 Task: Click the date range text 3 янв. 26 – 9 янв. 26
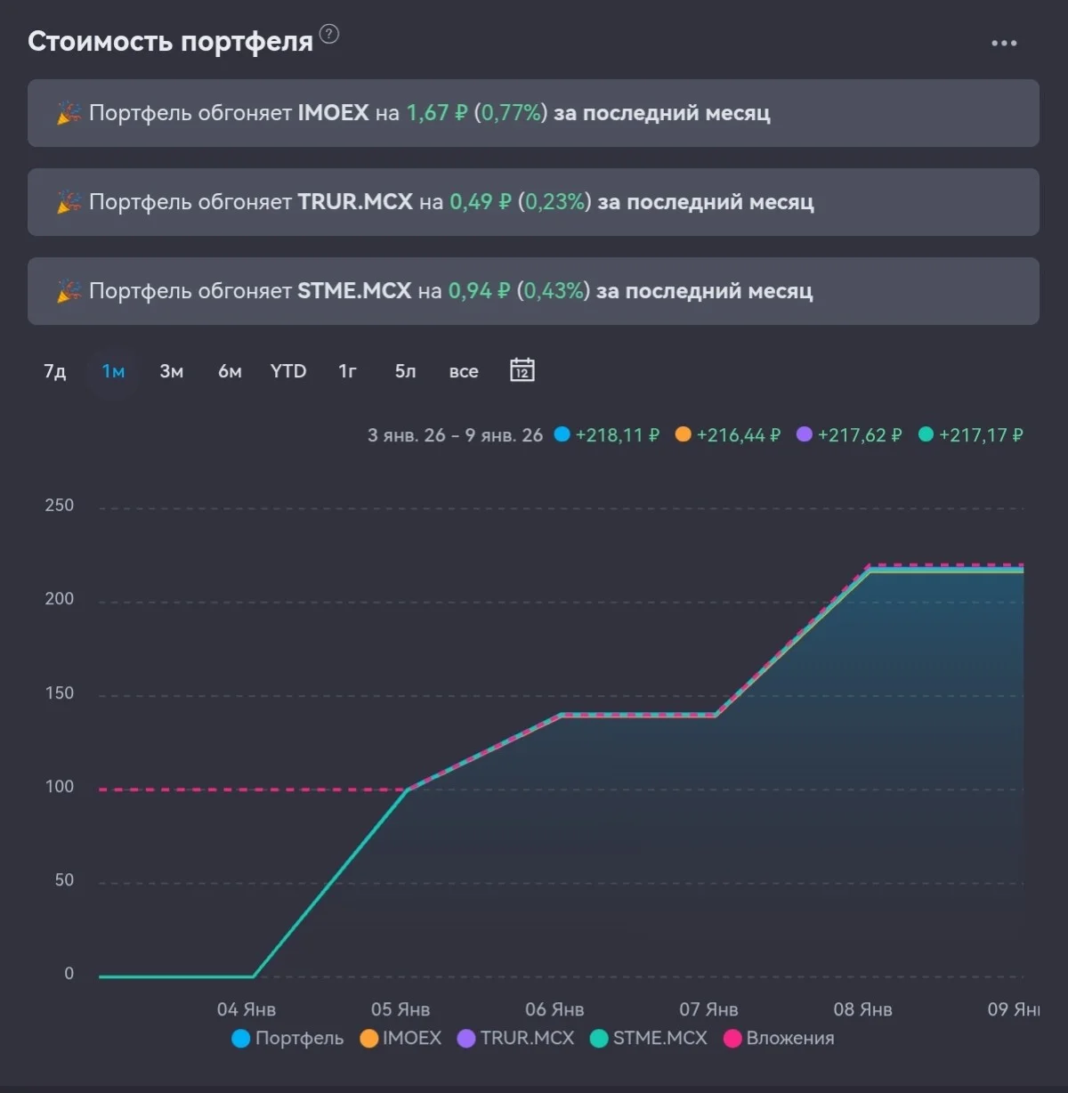[x=455, y=435]
